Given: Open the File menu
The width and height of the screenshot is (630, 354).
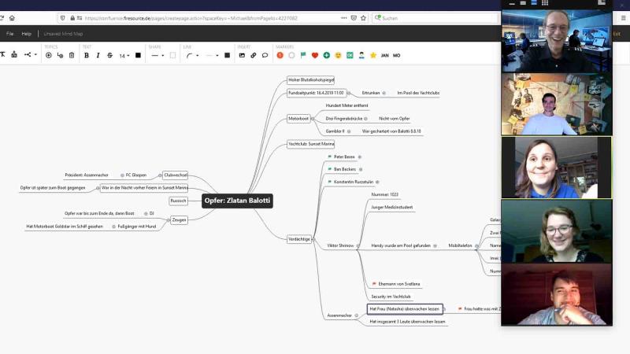Looking at the screenshot, I should coord(10,34).
